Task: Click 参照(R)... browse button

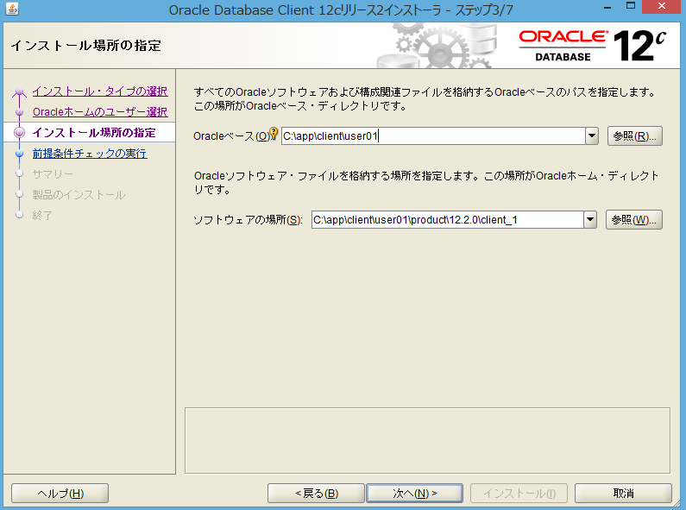Action: [635, 136]
